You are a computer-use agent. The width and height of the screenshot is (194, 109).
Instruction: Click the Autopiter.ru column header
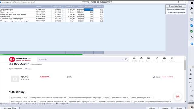89,7
